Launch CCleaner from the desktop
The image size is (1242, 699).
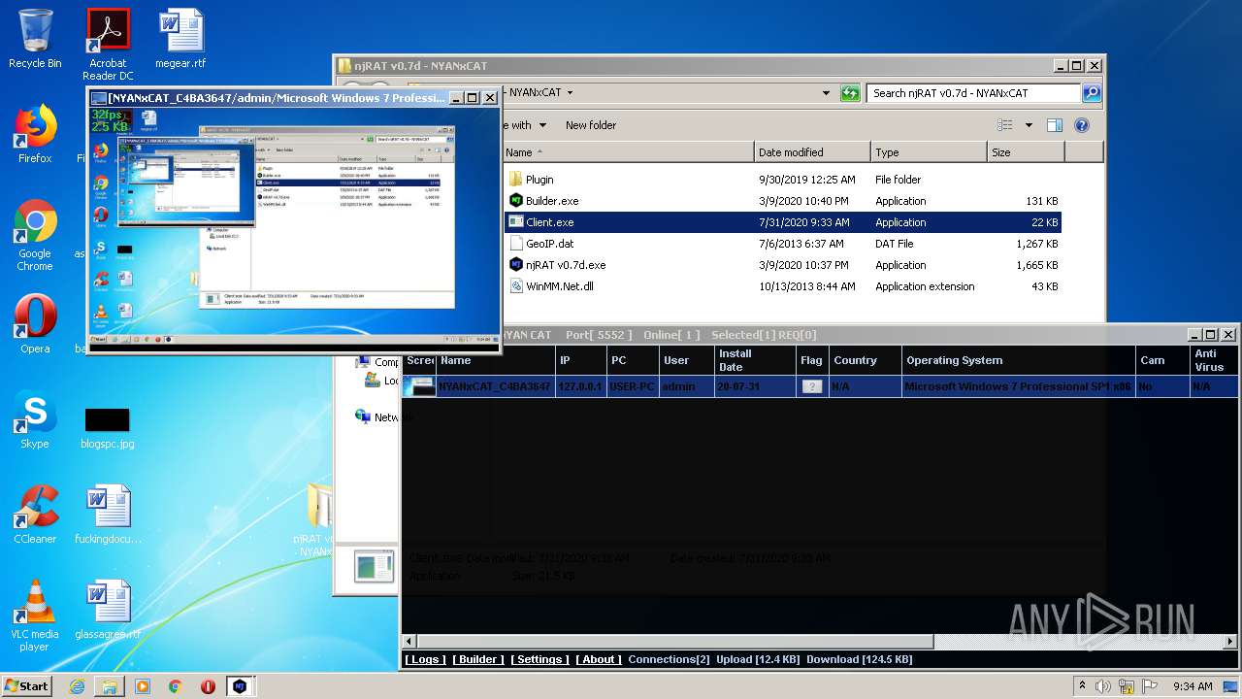[35, 515]
